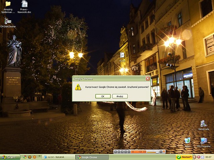
Task: Click the fourth mini player transport button
Action: [x=126, y=152]
